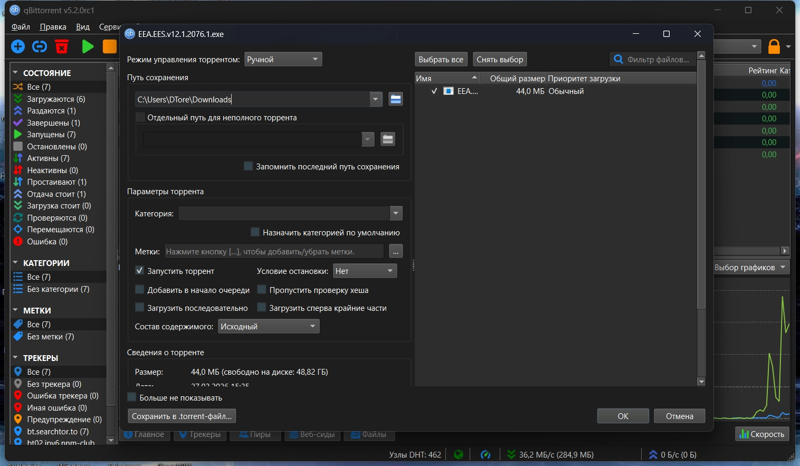
Task: Open the Вид menu
Action: [x=83, y=27]
